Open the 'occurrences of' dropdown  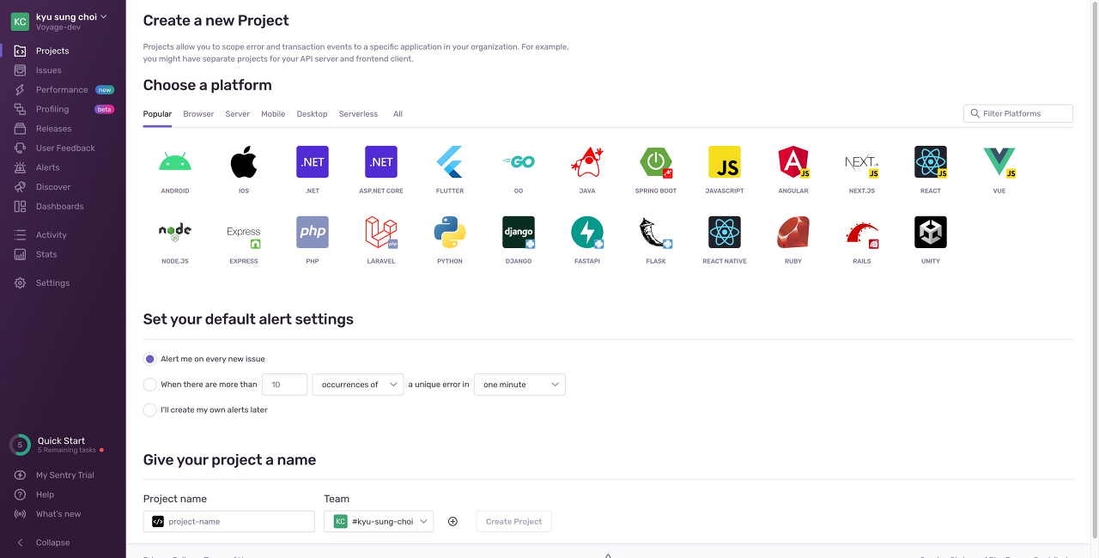[x=358, y=385]
